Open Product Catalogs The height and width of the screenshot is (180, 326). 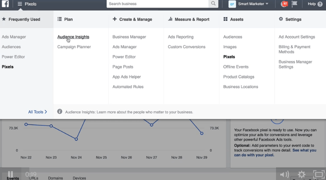[x=239, y=77]
